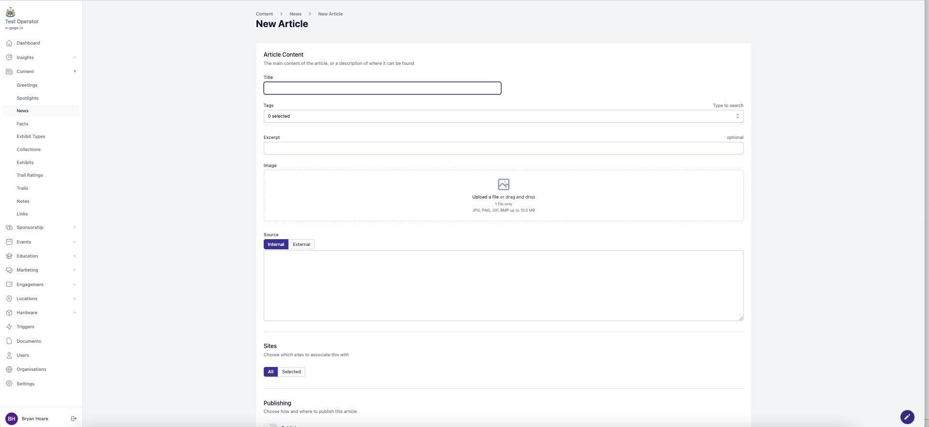929x427 pixels.
Task: Collapse the Content section arrow
Action: pyautogui.click(x=75, y=72)
